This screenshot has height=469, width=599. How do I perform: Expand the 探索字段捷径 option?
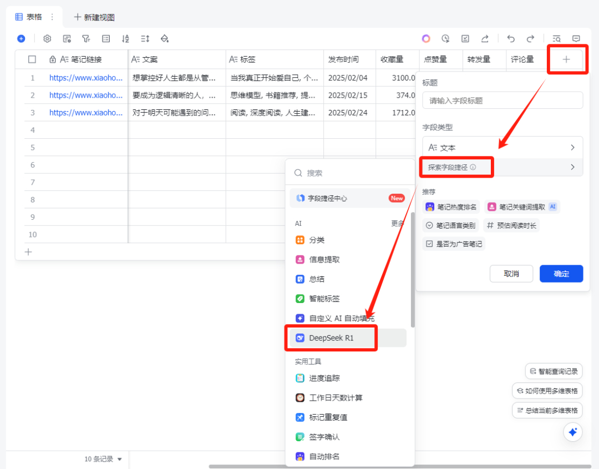456,167
